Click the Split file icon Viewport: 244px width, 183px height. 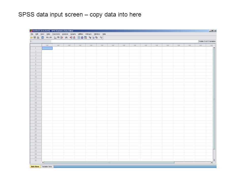click(79, 38)
